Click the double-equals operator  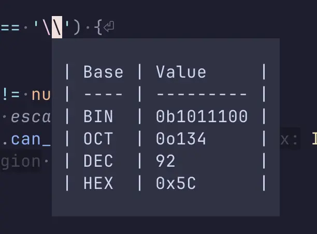(x=10, y=27)
